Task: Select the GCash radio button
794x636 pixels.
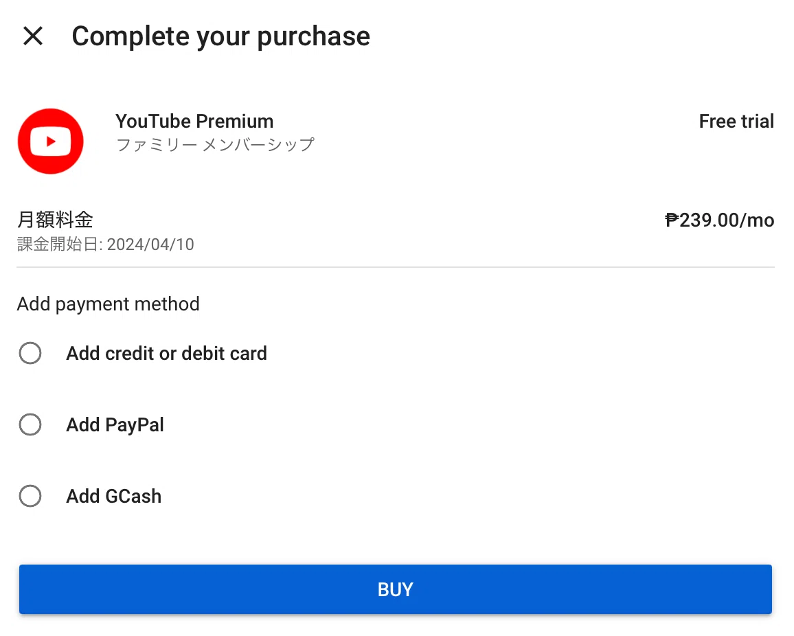Action: point(30,496)
